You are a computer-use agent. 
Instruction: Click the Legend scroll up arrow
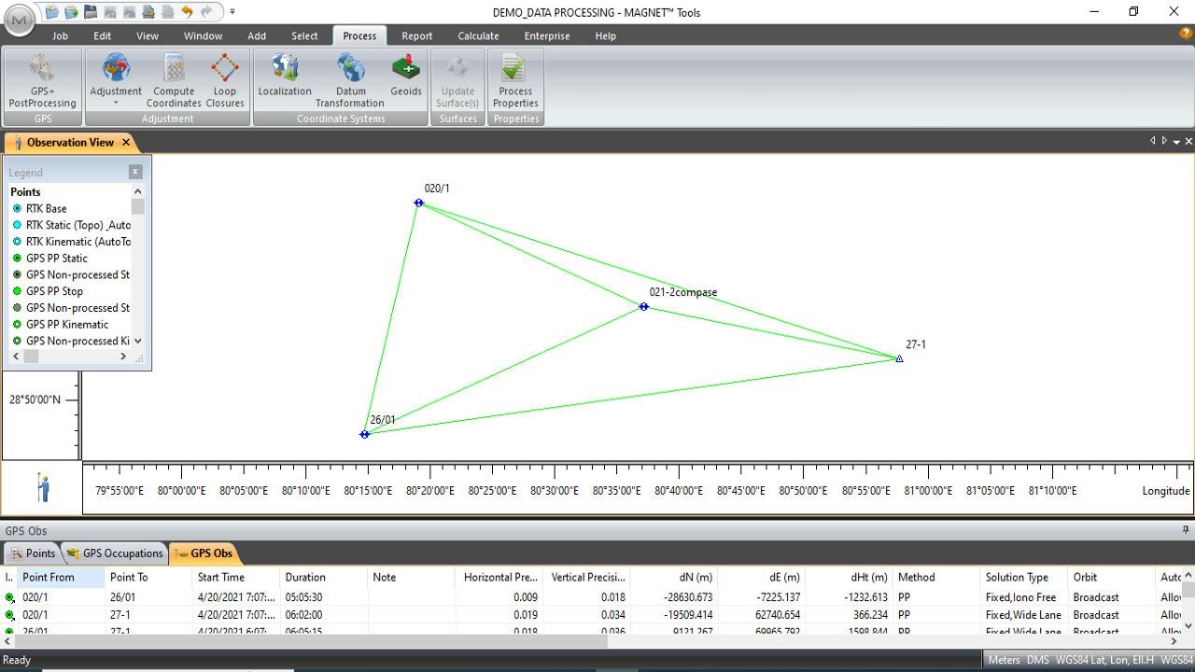tap(138, 191)
